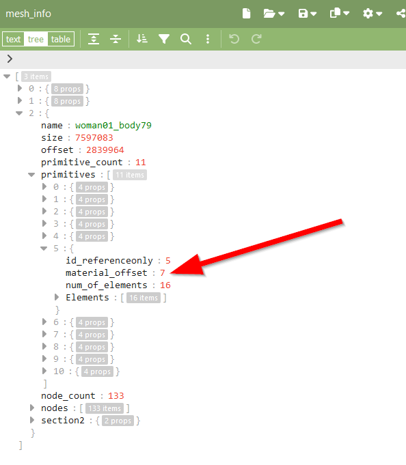Click the mesh_info document title
Image resolution: width=406 pixels, height=465 pixels.
pos(28,14)
